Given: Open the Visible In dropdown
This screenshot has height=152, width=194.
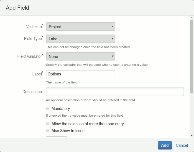Looking at the screenshot, I should [x=80, y=27].
